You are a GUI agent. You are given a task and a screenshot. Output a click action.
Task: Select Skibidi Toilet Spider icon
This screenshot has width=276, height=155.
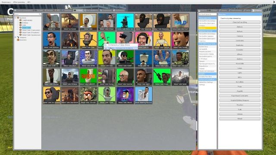[x=180, y=77]
